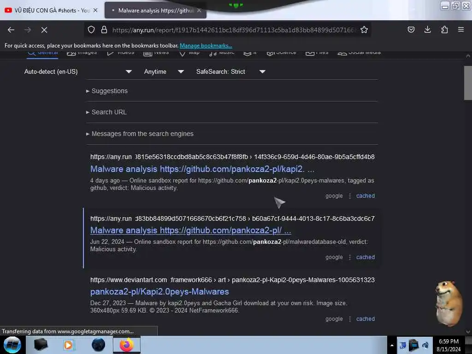The image size is (472, 354).
Task: Expand Messages from the search engines
Action: point(140,134)
